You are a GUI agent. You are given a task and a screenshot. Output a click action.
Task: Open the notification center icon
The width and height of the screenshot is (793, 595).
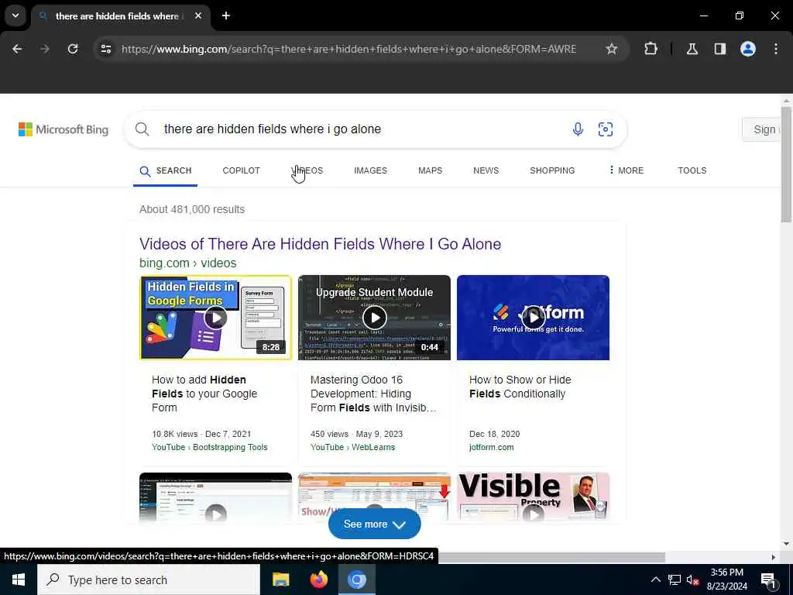click(769, 580)
